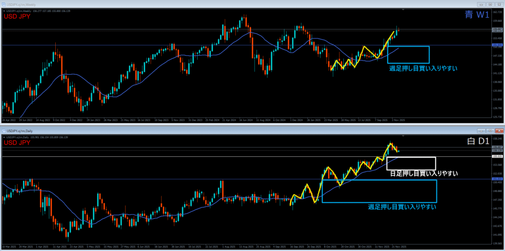This screenshot has height=251, width=505.
Task: Click the blue '週足押し目買い入りやすい' text on Daily chart
Action: 402,207
